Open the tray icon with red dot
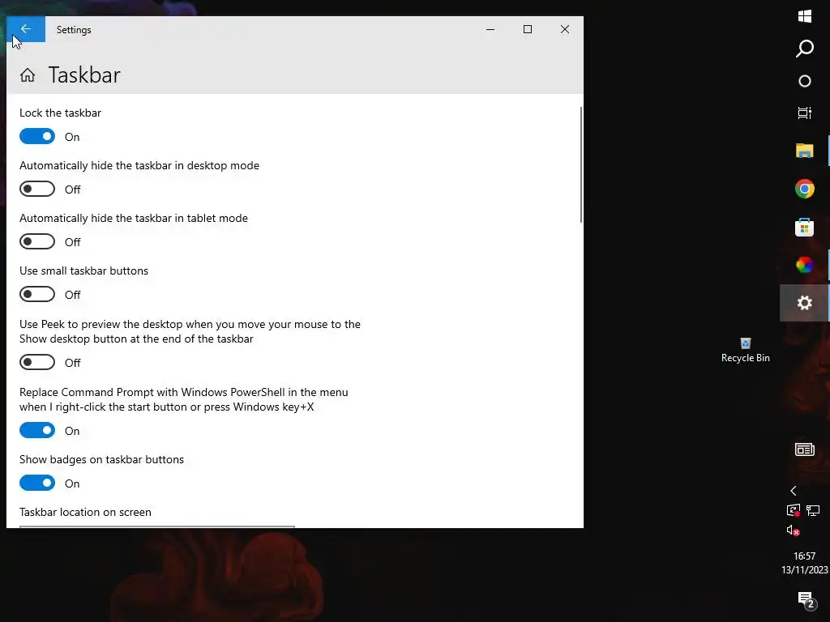 pyautogui.click(x=793, y=510)
